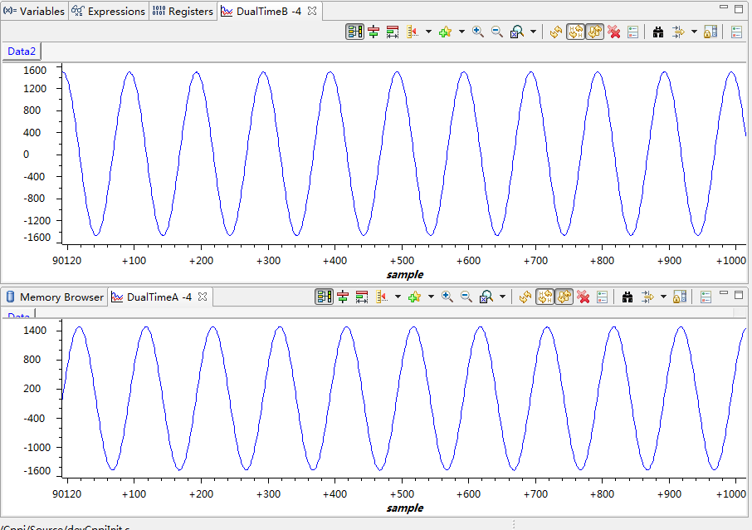This screenshot has height=530, width=752.
Task: Click red X reset icon in DualTimeA toolbar
Action: (583, 297)
